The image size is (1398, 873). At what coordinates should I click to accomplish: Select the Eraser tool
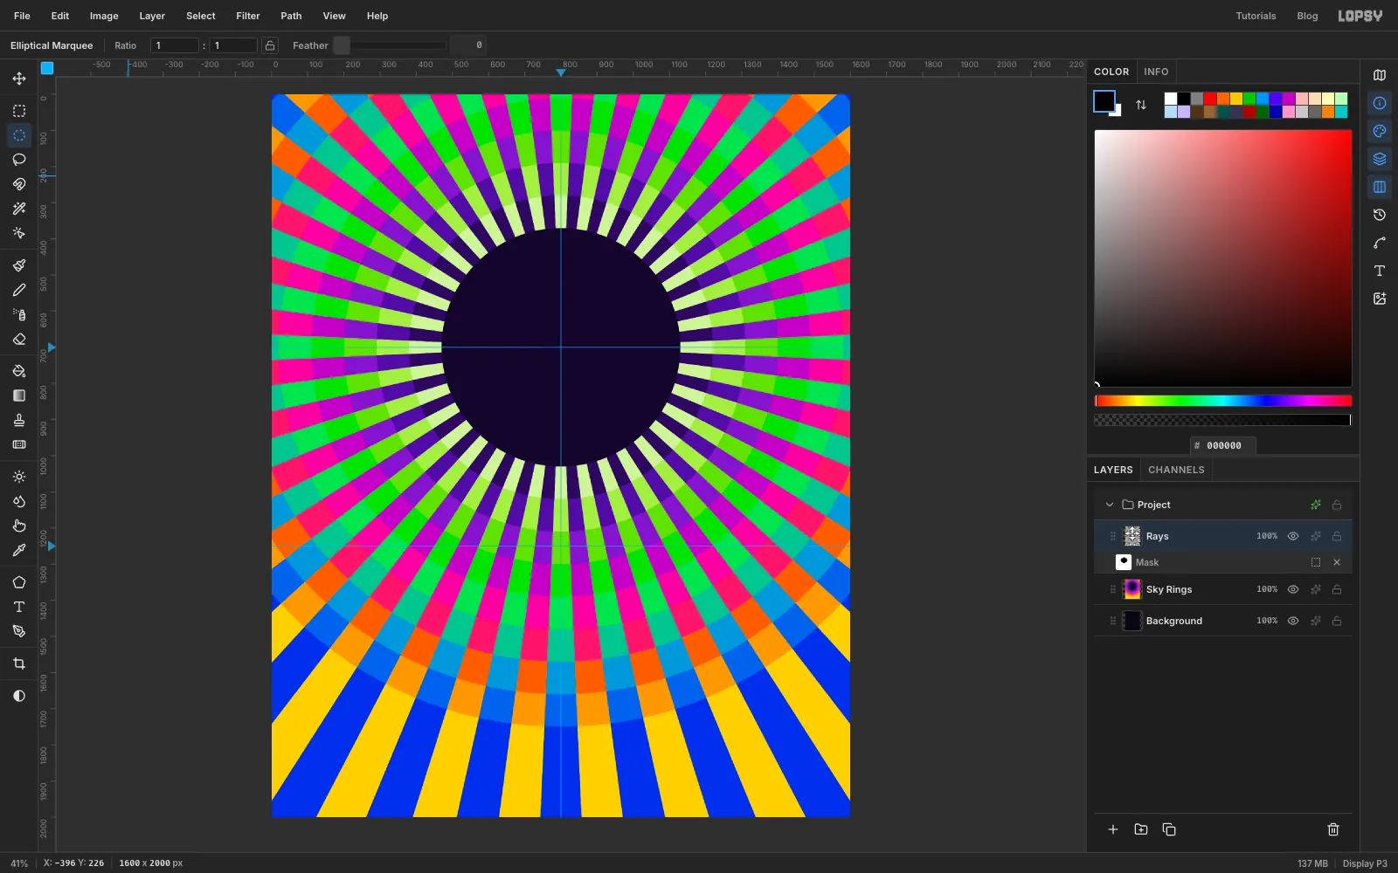pos(19,339)
